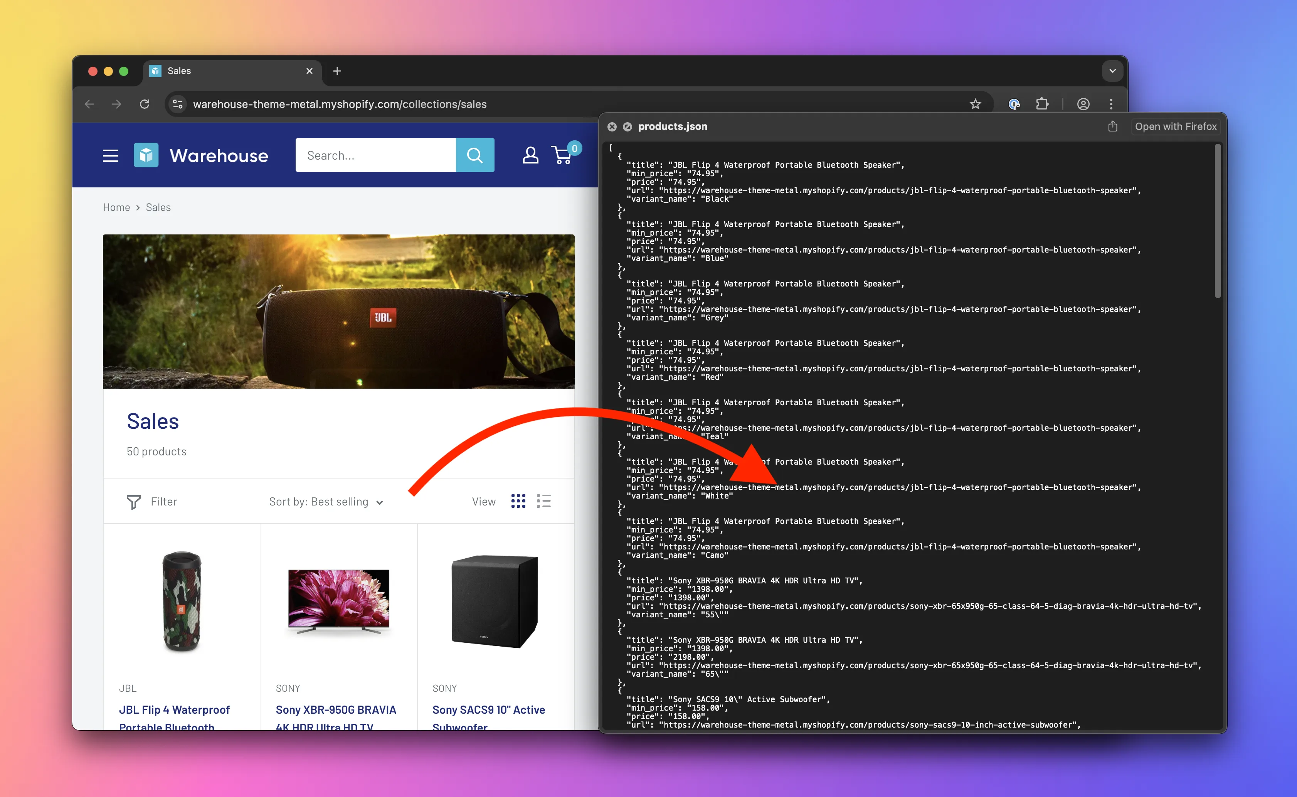Go to Home via the breadcrumb link
This screenshot has width=1297, height=797.
pos(116,207)
